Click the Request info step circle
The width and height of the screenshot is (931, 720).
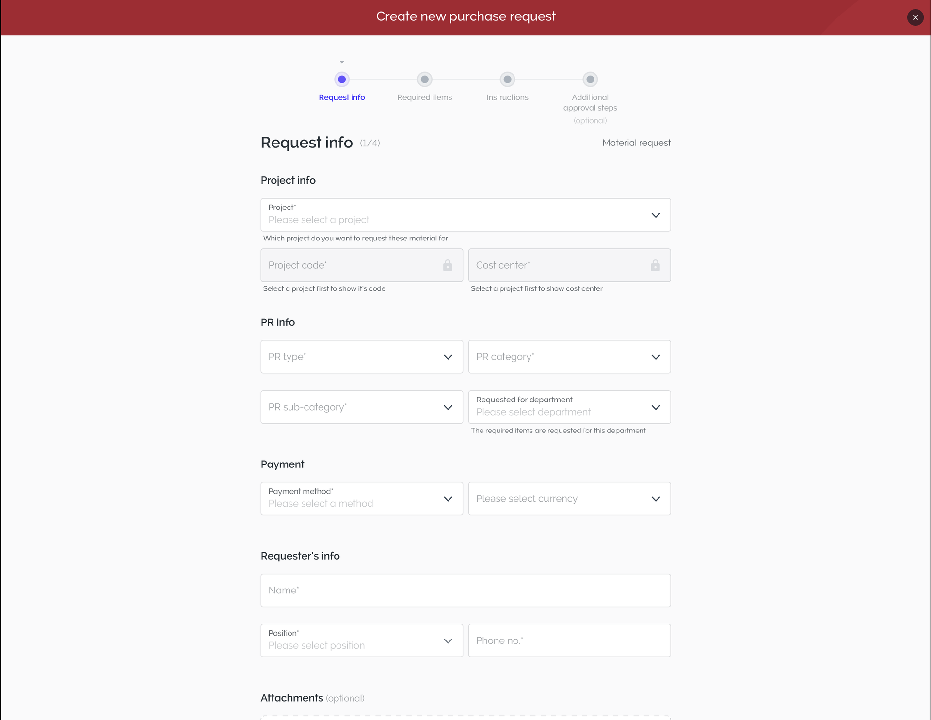(x=342, y=80)
